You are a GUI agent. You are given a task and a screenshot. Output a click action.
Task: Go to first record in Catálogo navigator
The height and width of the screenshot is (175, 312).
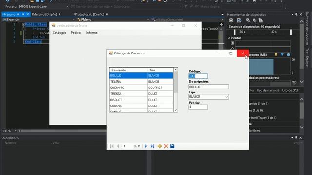coord(112,146)
